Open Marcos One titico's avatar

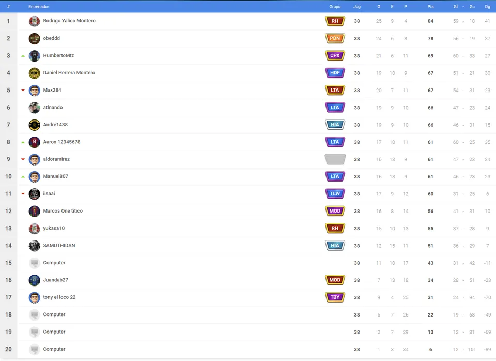34,211
